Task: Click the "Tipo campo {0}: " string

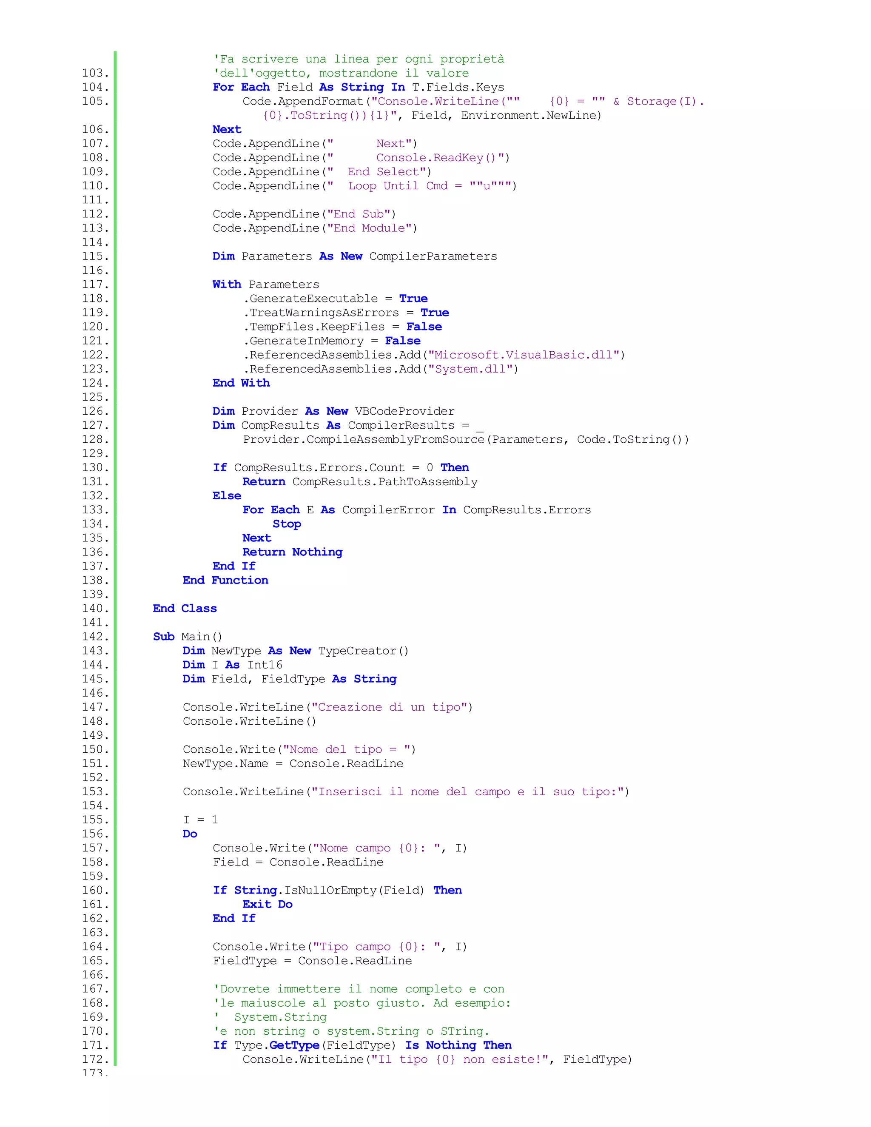Action: pos(377,947)
